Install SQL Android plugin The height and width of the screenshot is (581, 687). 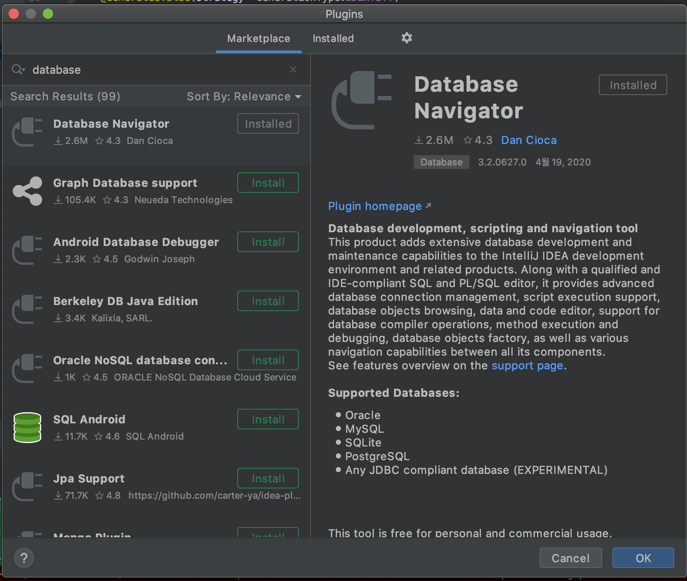[268, 419]
